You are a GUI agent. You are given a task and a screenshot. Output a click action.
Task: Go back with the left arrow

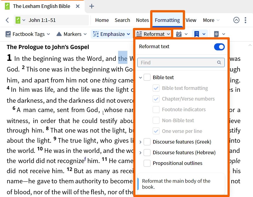[x=7, y=20]
